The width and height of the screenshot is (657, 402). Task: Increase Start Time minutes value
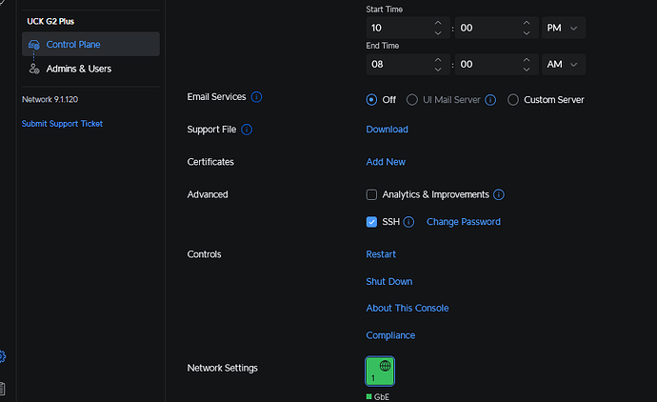click(x=527, y=23)
